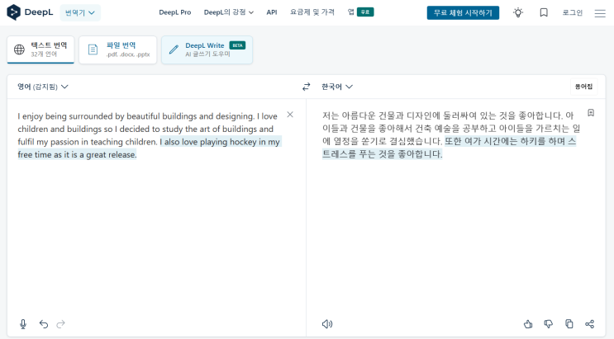Screen dimensions: 614x339
Task: Open the DeepL Pro link
Action: pos(174,12)
